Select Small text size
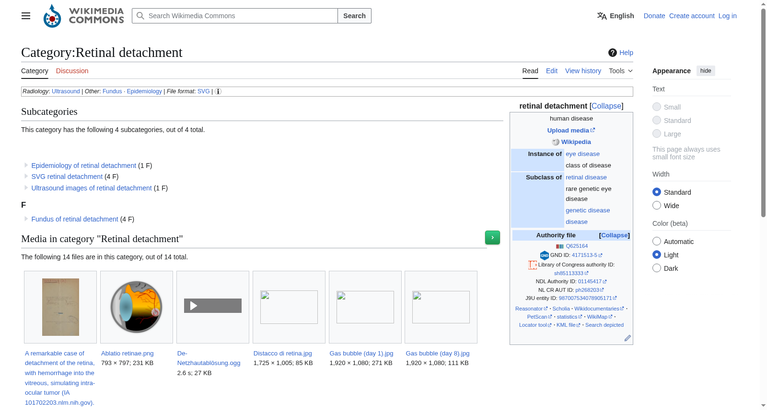Viewport: 767px width, 410px height. click(657, 107)
